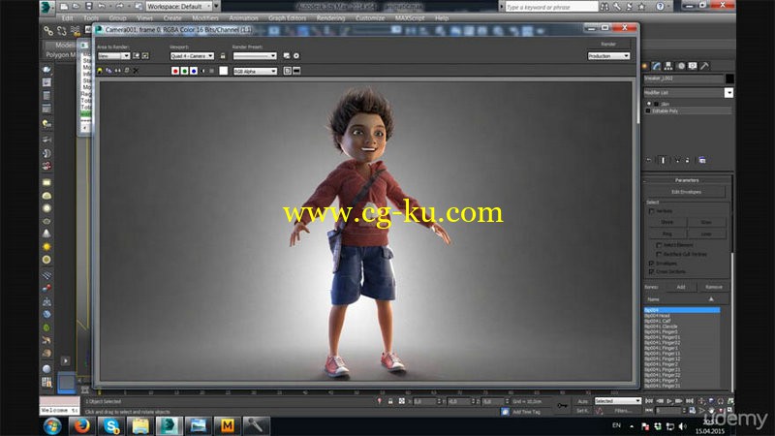Toggle the Envelopes checkbox
The width and height of the screenshot is (775, 436).
[651, 263]
